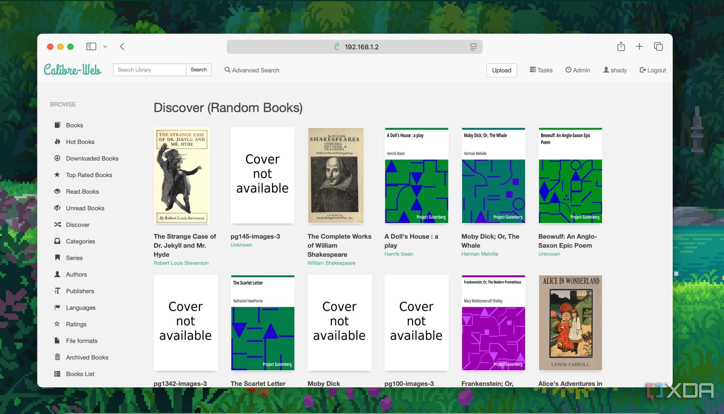Viewport: 724px width, 414px height.
Task: Browse the Authors section
Action: click(x=76, y=274)
